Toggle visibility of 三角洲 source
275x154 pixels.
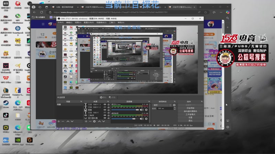coord(105,115)
